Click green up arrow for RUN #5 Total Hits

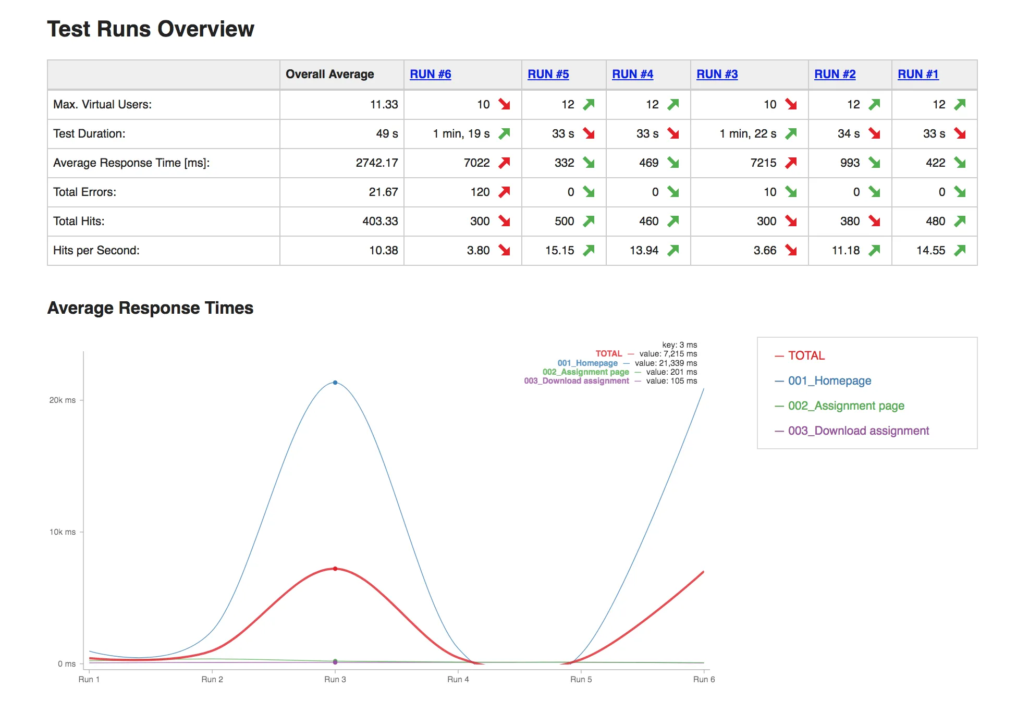[589, 221]
